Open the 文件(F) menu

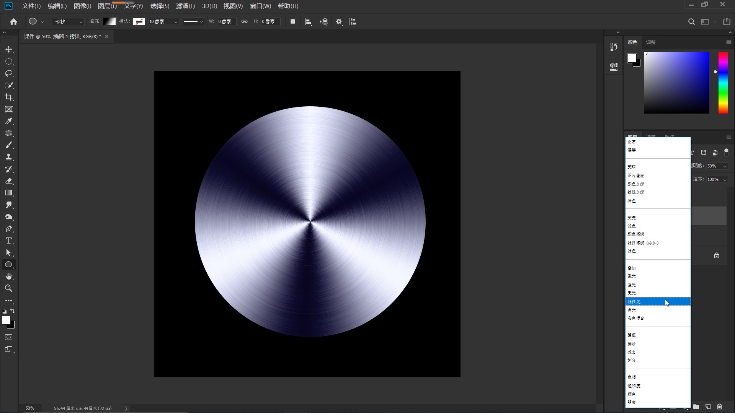(x=31, y=6)
